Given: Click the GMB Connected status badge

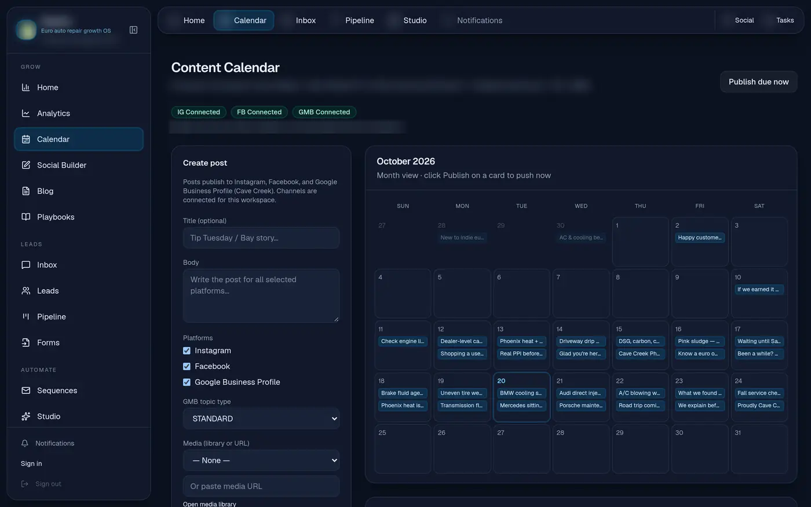Looking at the screenshot, I should 324,112.
